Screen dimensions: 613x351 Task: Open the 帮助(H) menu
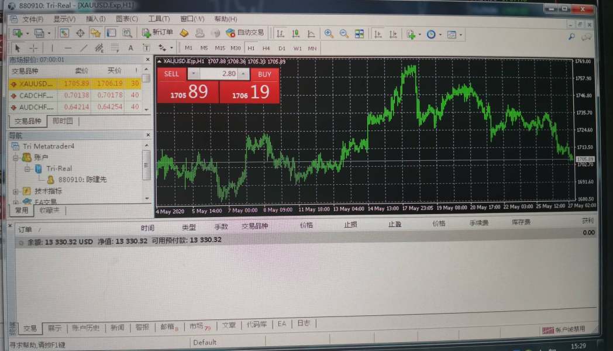(x=226, y=19)
